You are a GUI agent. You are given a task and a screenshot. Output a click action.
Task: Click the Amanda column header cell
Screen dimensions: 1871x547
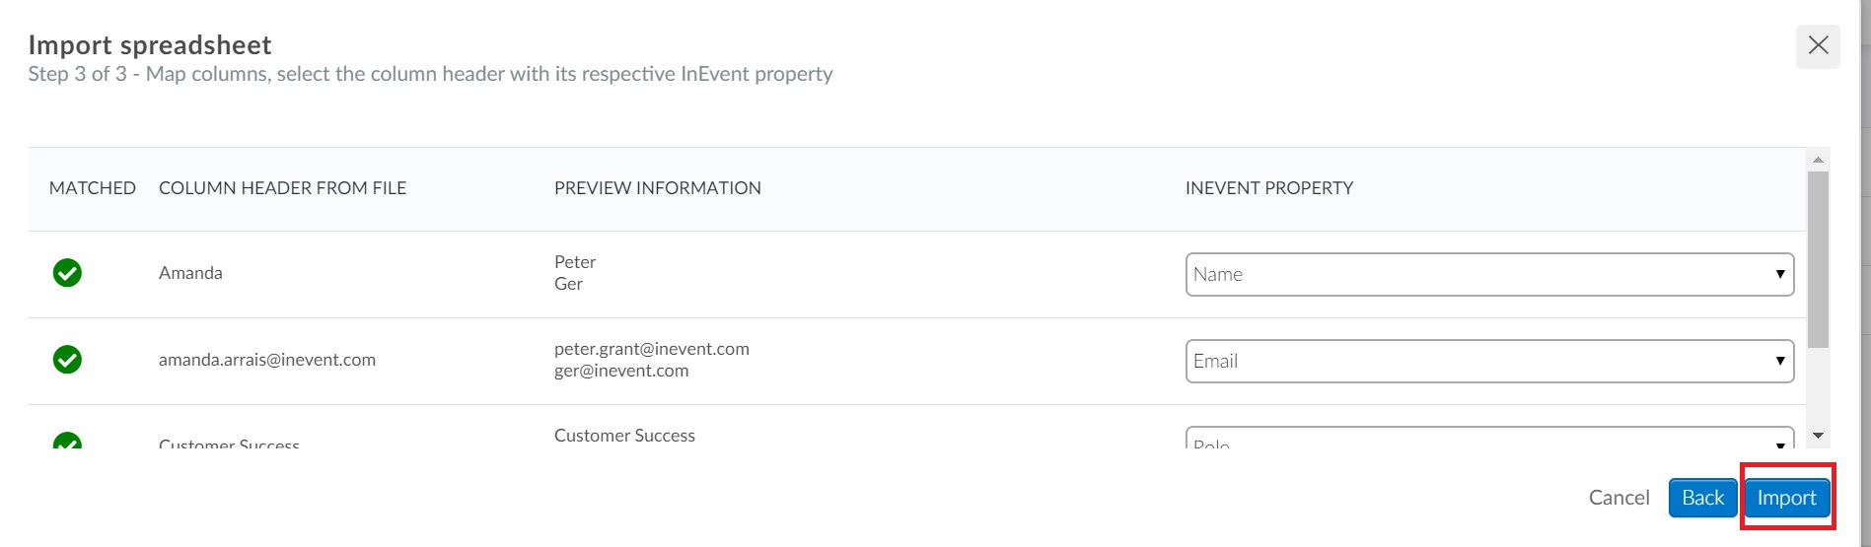click(190, 273)
